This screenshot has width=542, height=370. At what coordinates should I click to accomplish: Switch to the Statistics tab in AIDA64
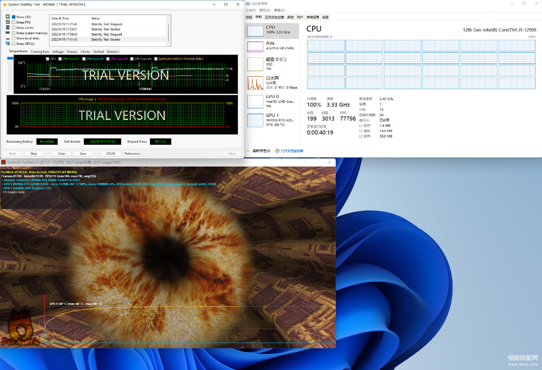[x=113, y=52]
